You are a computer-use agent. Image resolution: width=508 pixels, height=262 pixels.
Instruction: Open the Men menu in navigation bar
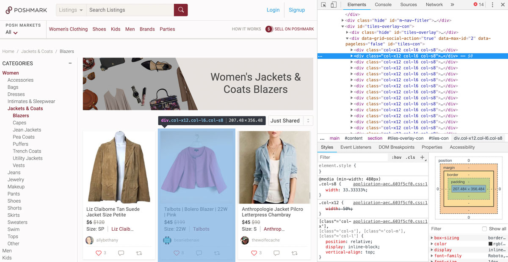(130, 29)
